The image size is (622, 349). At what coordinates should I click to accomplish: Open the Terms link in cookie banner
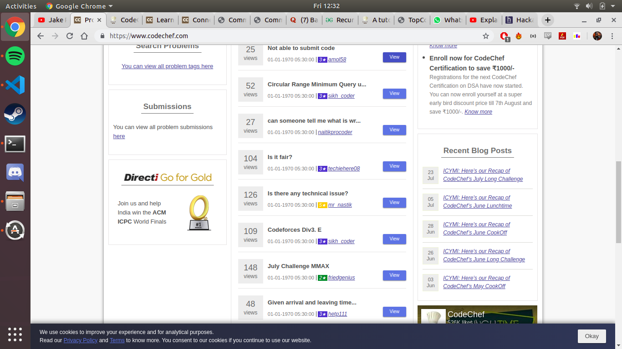(117, 340)
